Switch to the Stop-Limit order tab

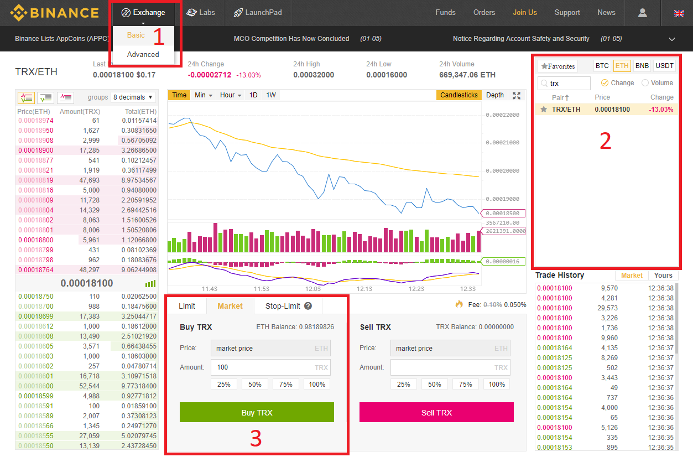tap(288, 306)
